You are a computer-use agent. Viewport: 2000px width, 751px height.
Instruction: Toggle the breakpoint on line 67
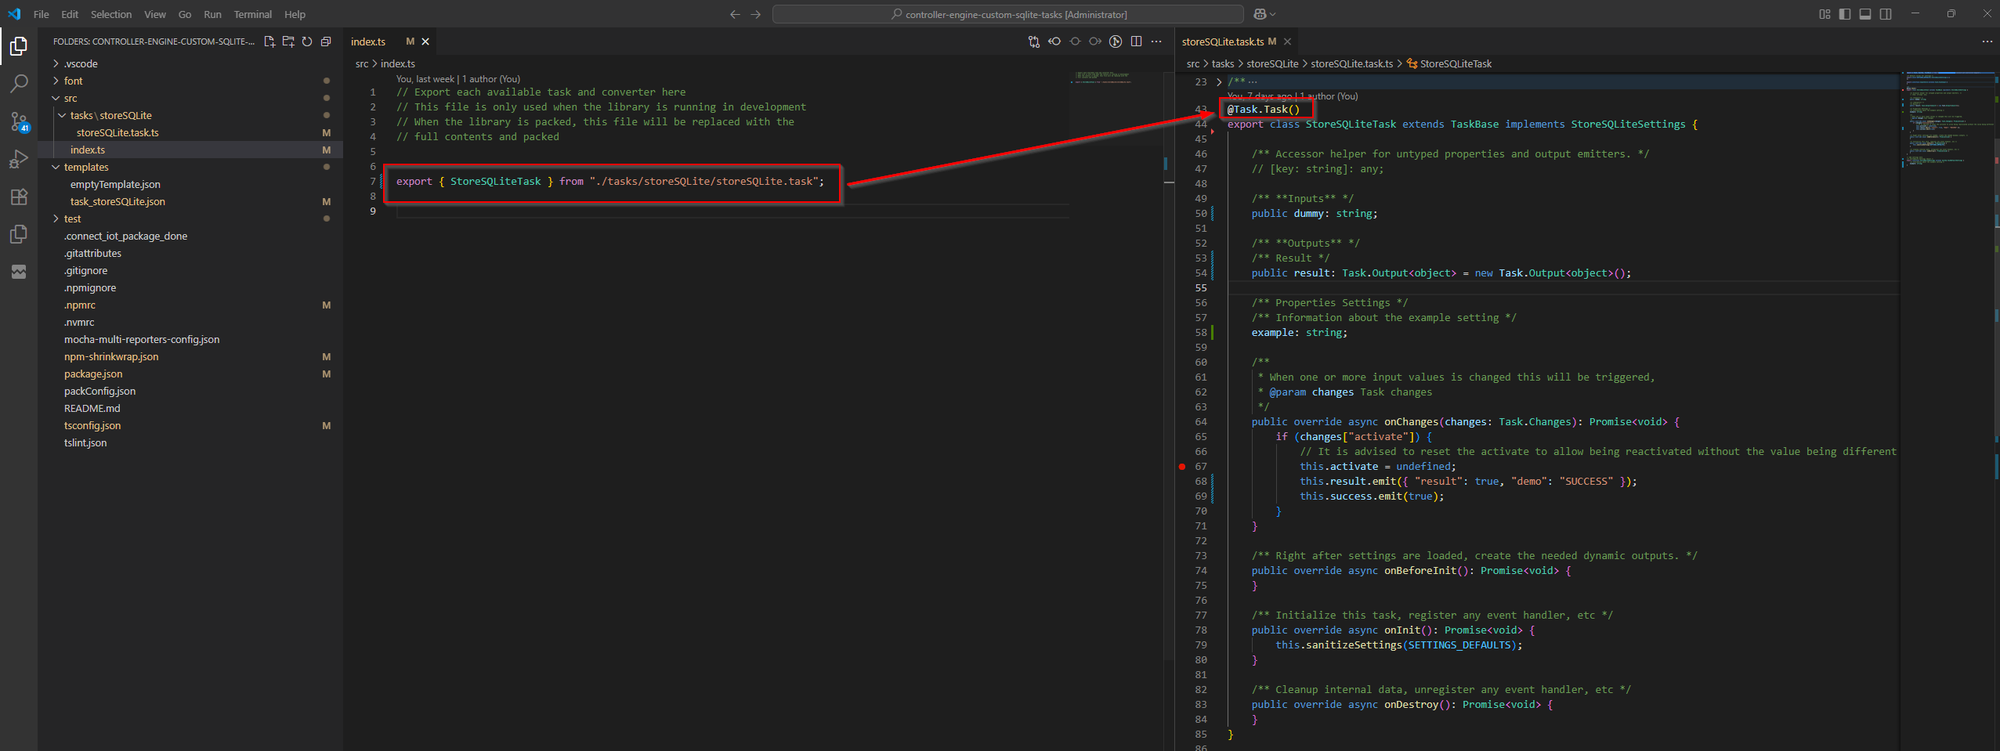point(1182,467)
